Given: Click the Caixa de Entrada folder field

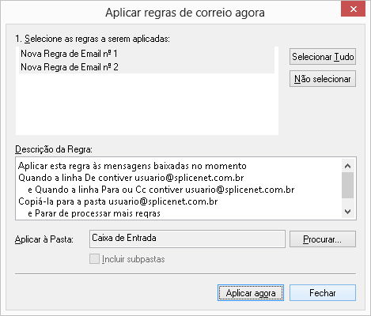Looking at the screenshot, I should (187, 239).
